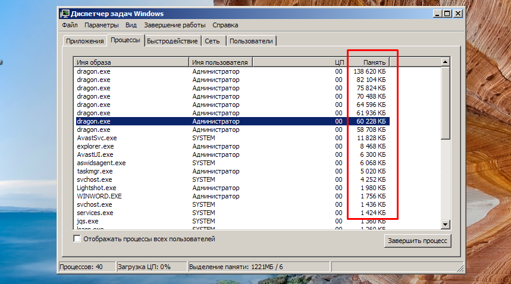Close the Task Manager window
The height and width of the screenshot is (284, 511).
click(458, 14)
